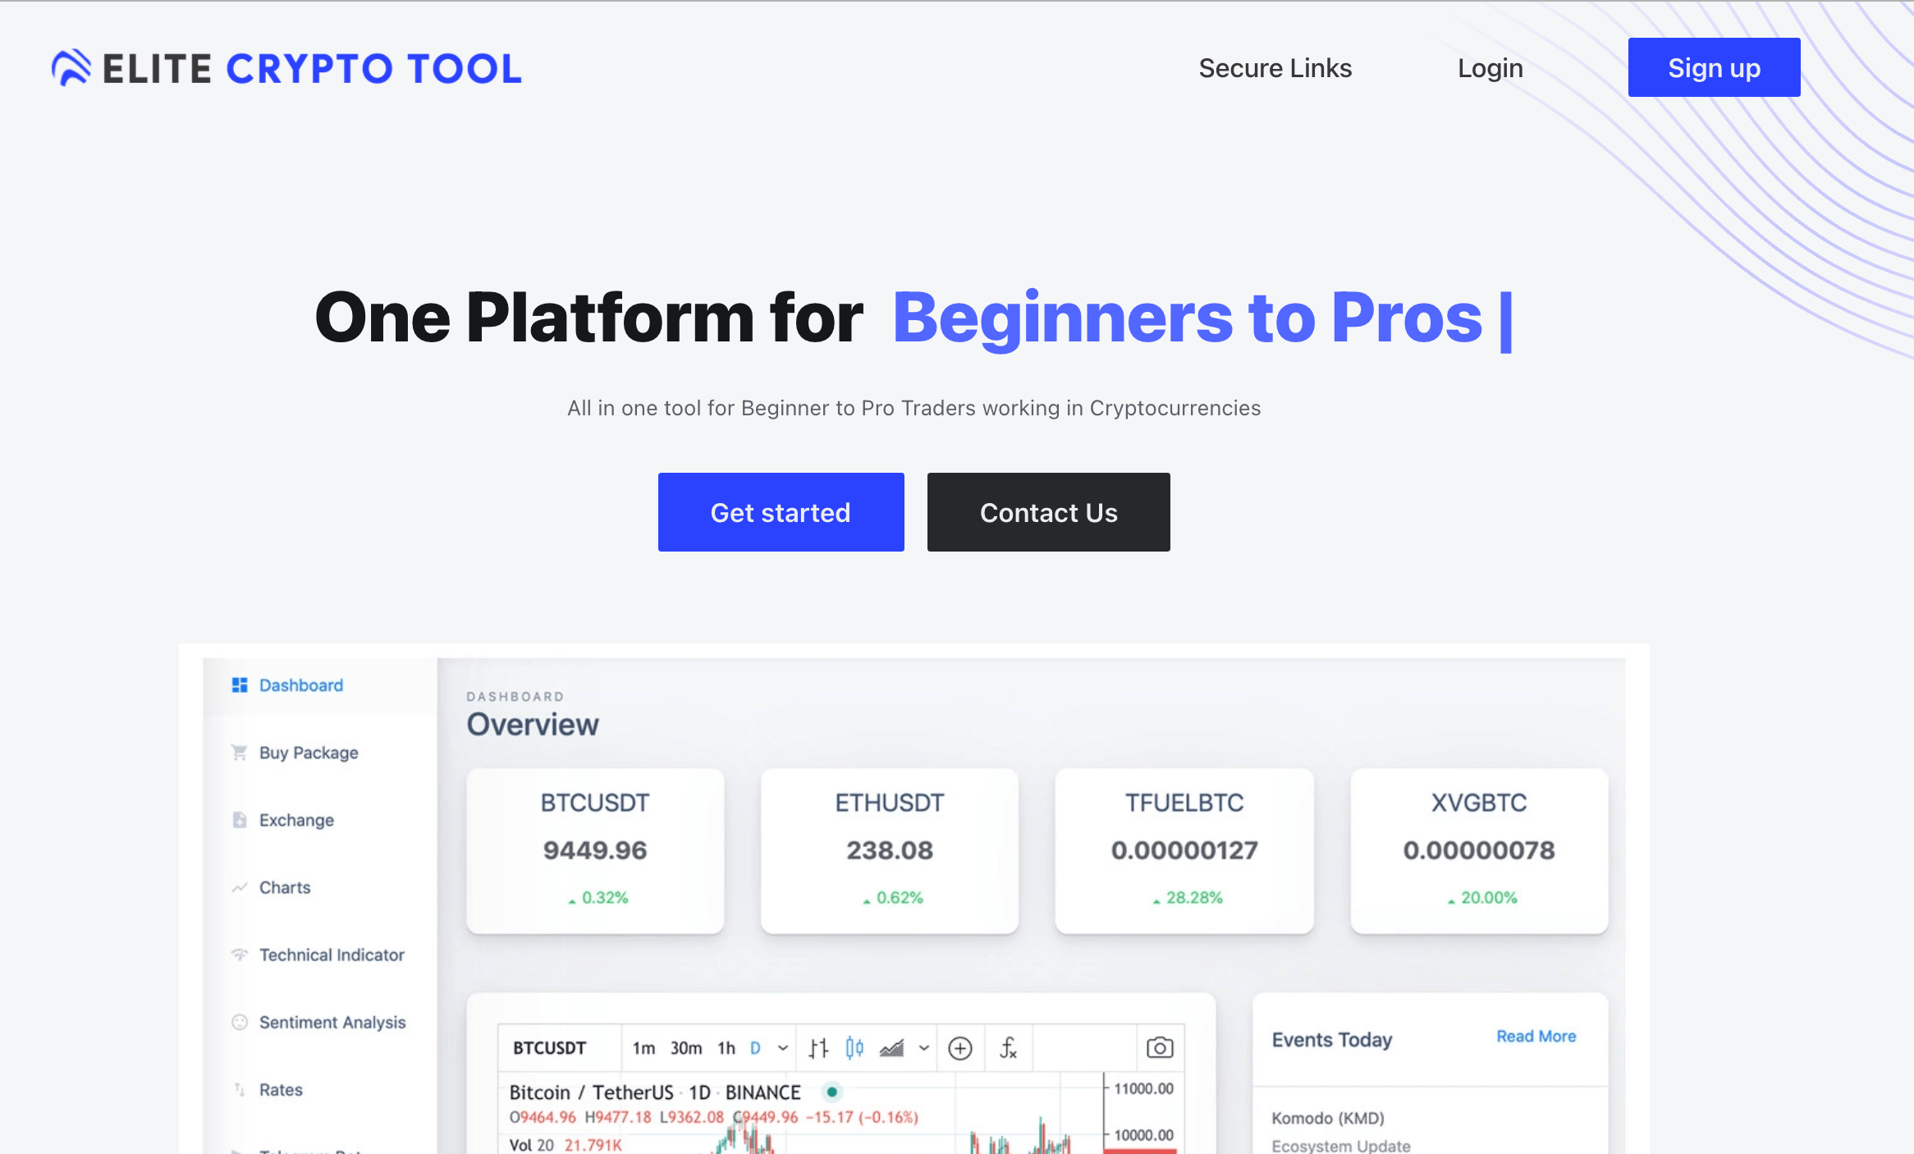Image resolution: width=1914 pixels, height=1154 pixels.
Task: Click the Rates arrows icon
Action: click(240, 1089)
